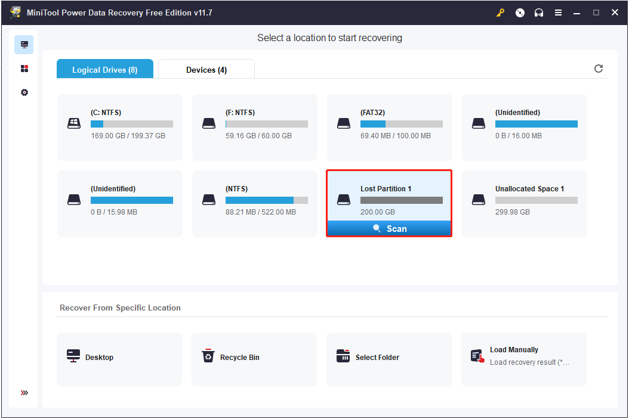Open Settings via the gear icon
The width and height of the screenshot is (629, 419).
point(24,92)
